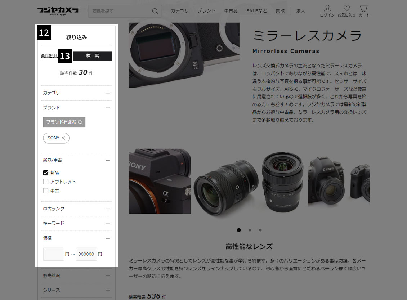The width and height of the screenshot is (407, 300).
Task: Click the 高性能なレンズ heading
Action: pyautogui.click(x=249, y=247)
